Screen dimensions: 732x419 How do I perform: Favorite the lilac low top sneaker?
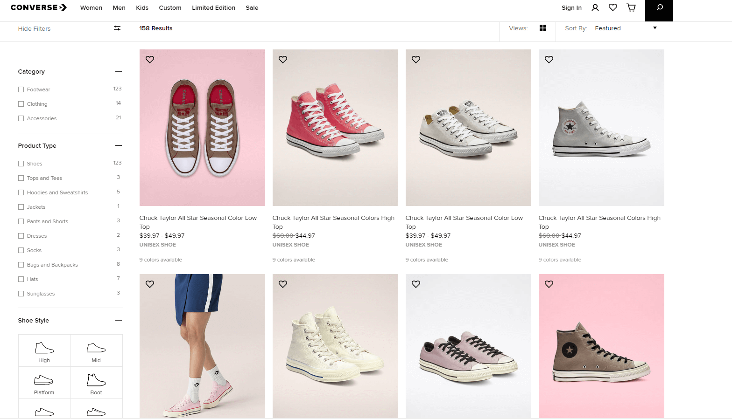416,284
